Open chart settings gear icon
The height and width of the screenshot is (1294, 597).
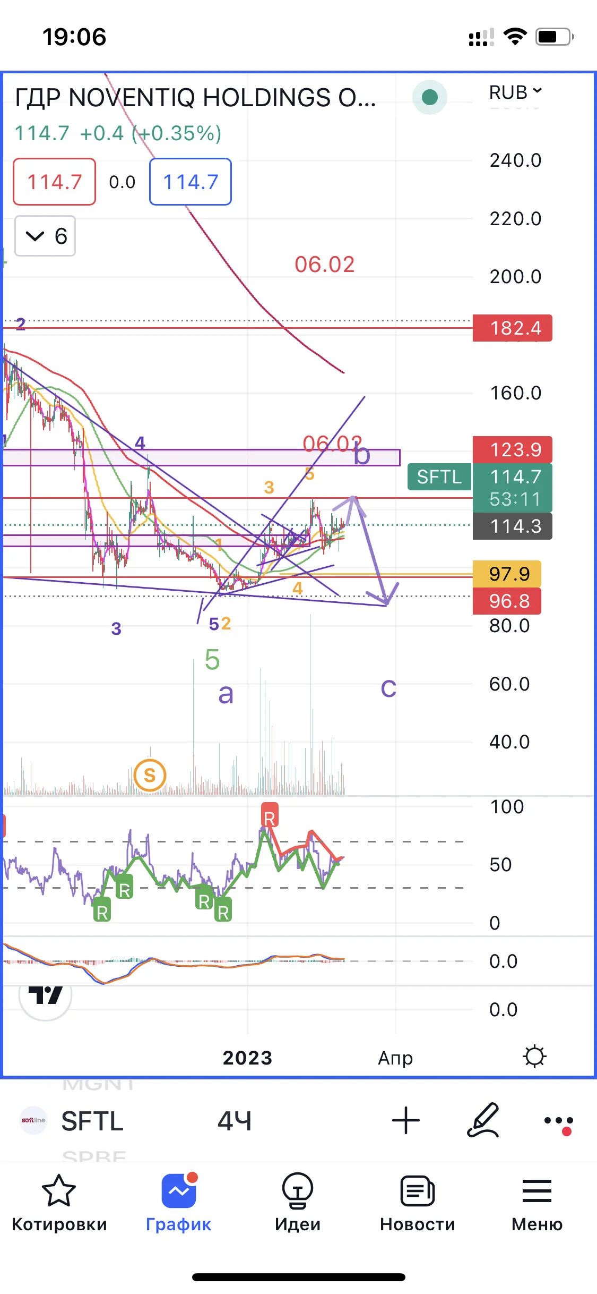534,1057
